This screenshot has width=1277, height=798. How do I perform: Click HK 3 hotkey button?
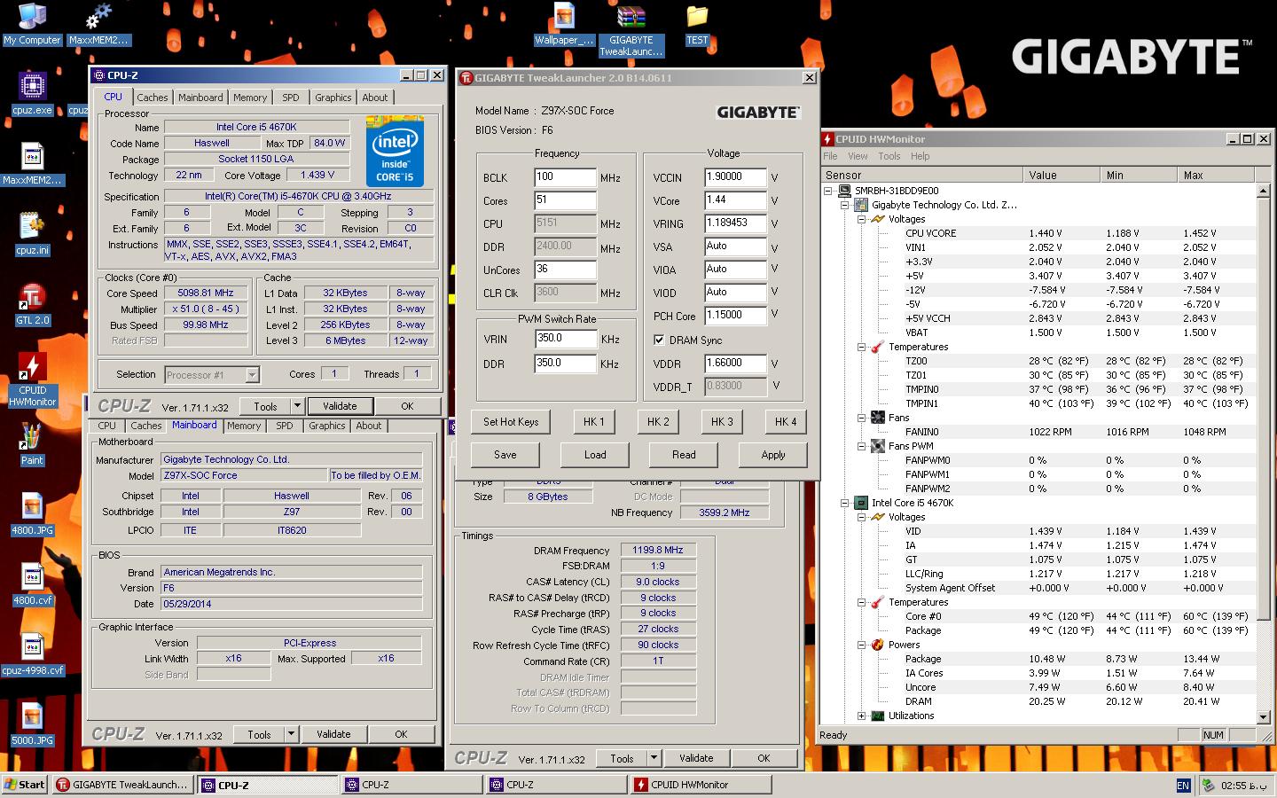tap(722, 422)
